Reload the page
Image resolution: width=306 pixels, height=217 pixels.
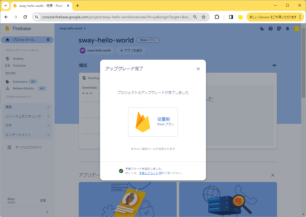(25, 17)
